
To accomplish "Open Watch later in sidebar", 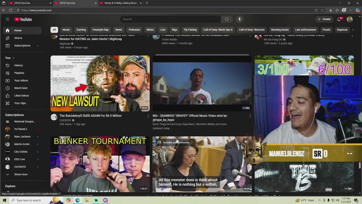I will 22,88.
